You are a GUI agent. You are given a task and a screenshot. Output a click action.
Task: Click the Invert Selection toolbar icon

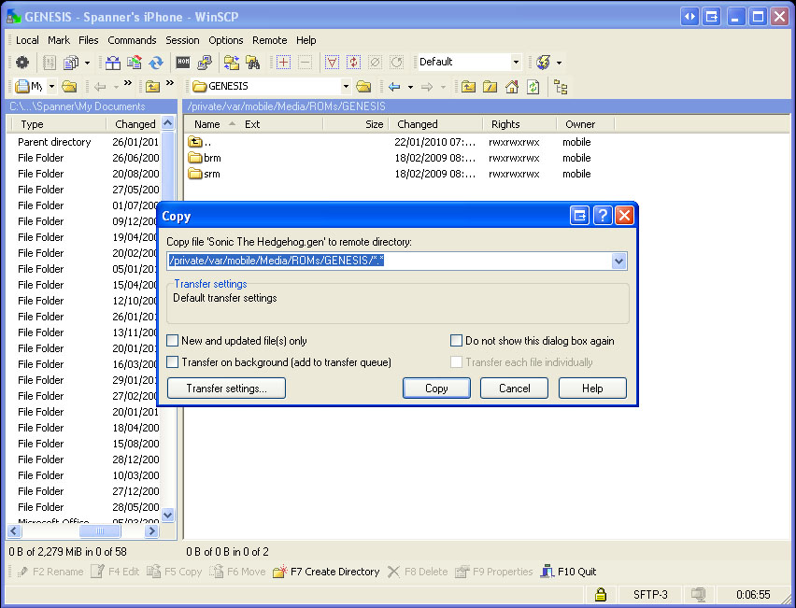(353, 63)
